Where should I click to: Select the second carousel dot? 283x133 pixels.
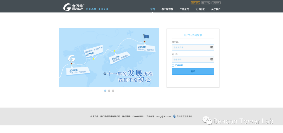[x=109, y=91]
